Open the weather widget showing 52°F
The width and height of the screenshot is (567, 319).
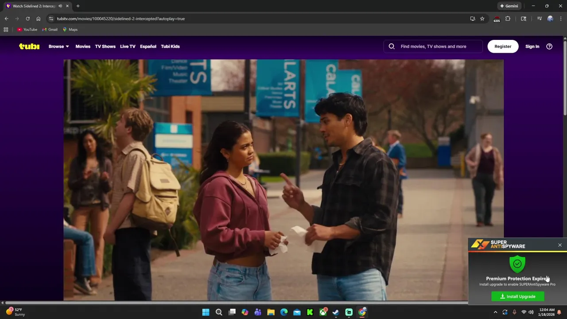coord(15,312)
